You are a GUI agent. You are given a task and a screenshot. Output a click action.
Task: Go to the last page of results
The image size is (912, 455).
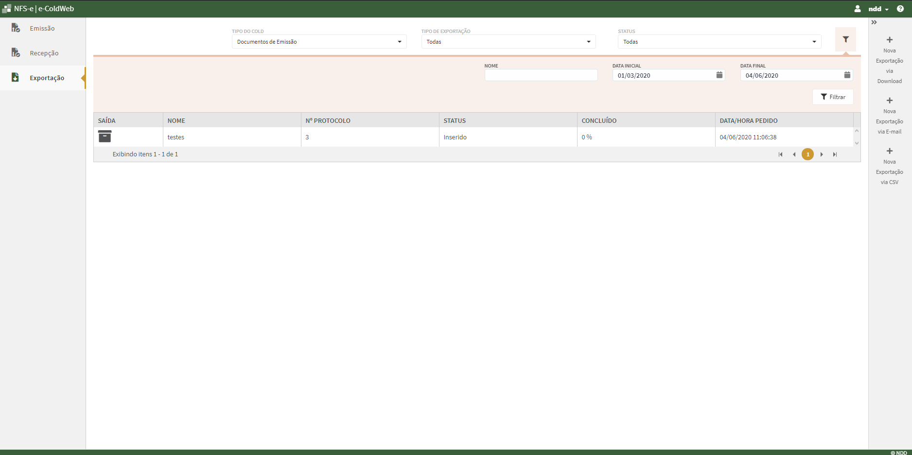click(x=835, y=154)
